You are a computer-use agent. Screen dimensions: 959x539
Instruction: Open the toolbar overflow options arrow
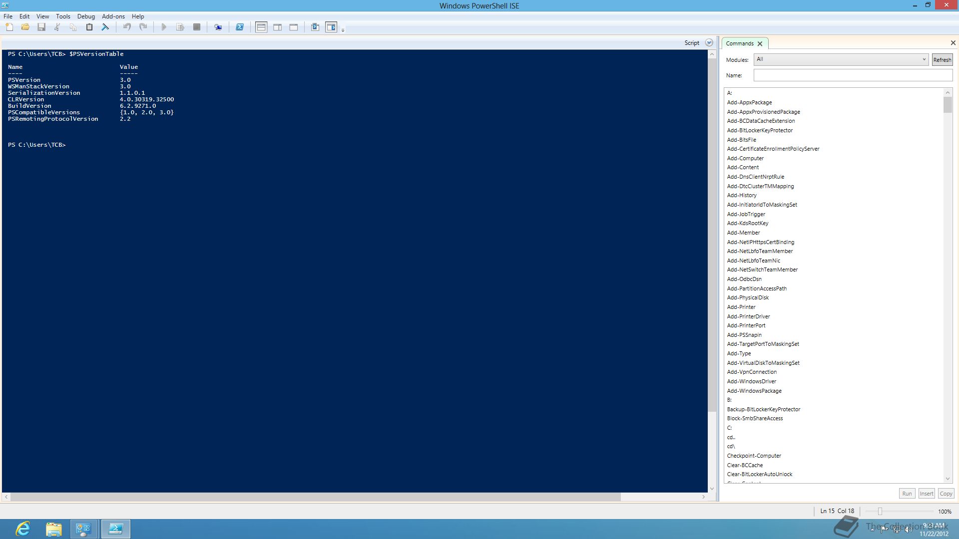pyautogui.click(x=343, y=30)
